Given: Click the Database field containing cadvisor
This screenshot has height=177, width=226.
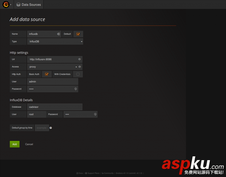Looking at the screenshot, I should point(55,107).
